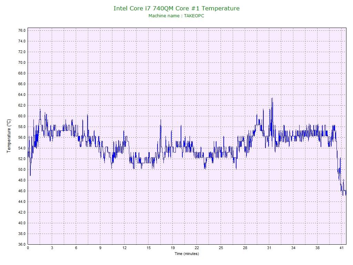The width and height of the screenshot is (353, 265).
Task: Select the 70.0 temperature axis label
Action: click(22, 63)
